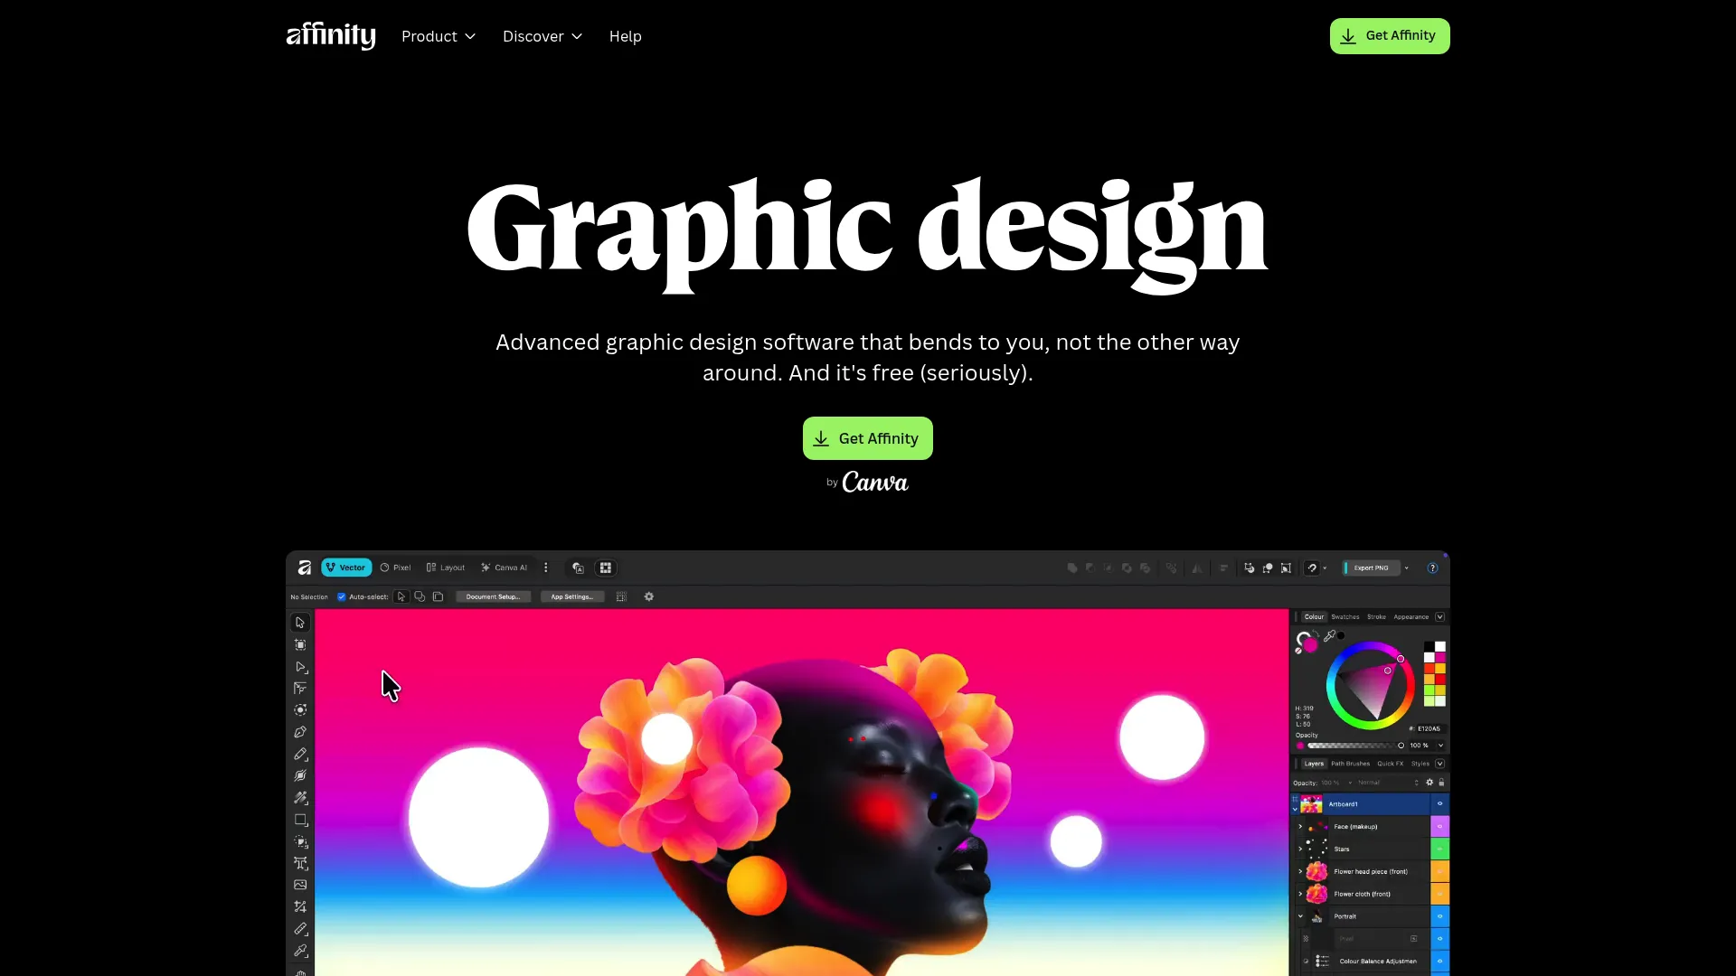Select the Artboard tool in left toolbar
The width and height of the screenshot is (1736, 976).
300,644
